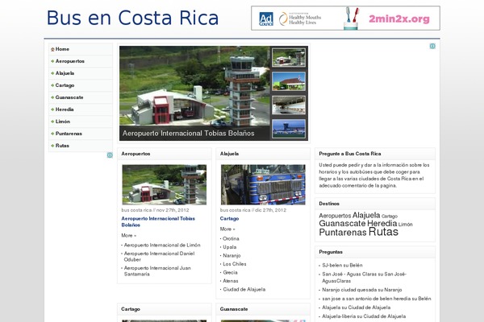Screen dimensions: 484x322
Task: Open the Heredia sidebar menu item
Action: pos(81,109)
